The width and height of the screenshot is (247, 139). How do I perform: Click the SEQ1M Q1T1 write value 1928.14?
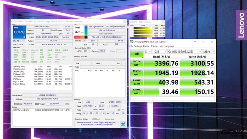point(197,72)
